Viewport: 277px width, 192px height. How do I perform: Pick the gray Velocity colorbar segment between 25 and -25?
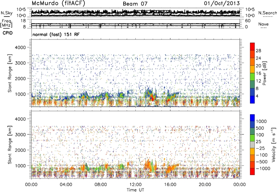[252, 145]
